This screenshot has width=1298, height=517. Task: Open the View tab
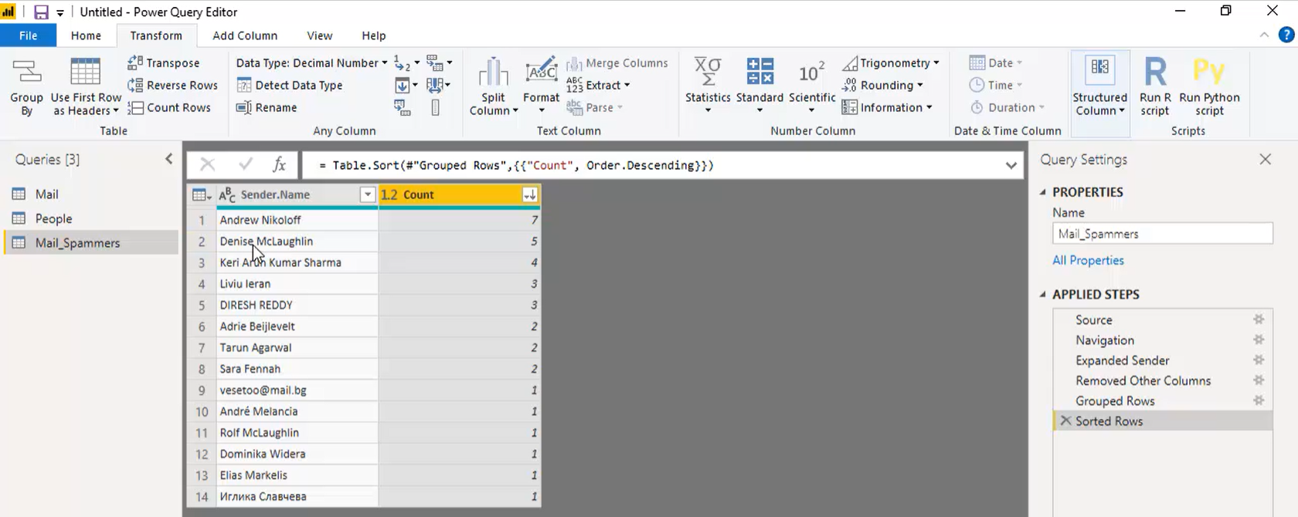[x=319, y=35]
